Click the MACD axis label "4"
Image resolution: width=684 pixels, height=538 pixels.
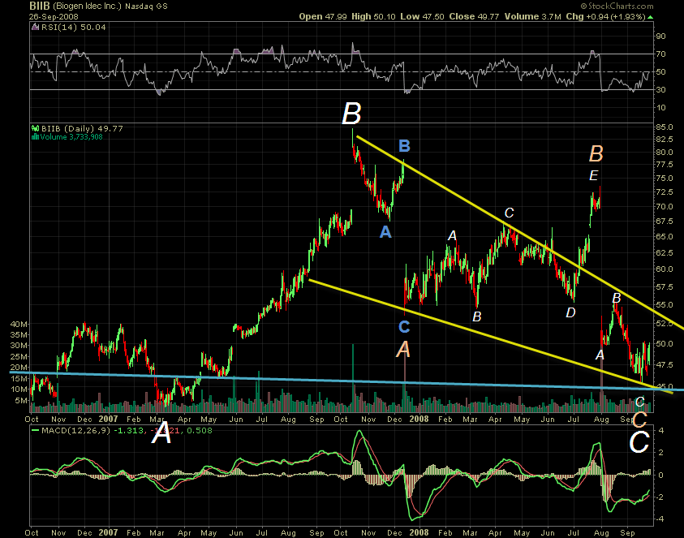click(661, 431)
